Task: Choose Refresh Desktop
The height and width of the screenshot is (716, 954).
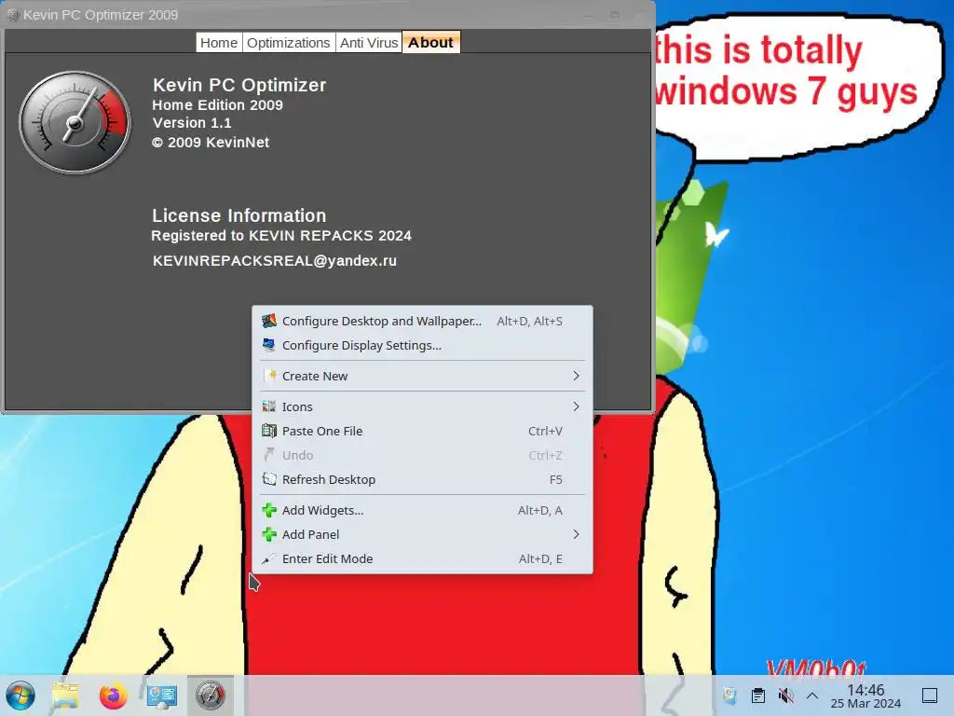Action: click(422, 479)
